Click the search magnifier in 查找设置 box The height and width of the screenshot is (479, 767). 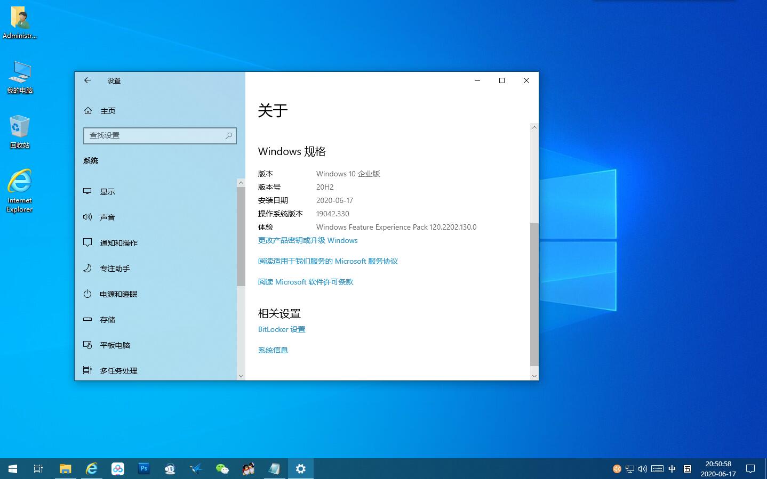coord(229,136)
